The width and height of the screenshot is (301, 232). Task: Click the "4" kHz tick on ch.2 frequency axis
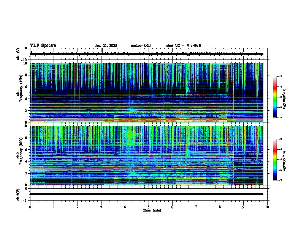26,161
